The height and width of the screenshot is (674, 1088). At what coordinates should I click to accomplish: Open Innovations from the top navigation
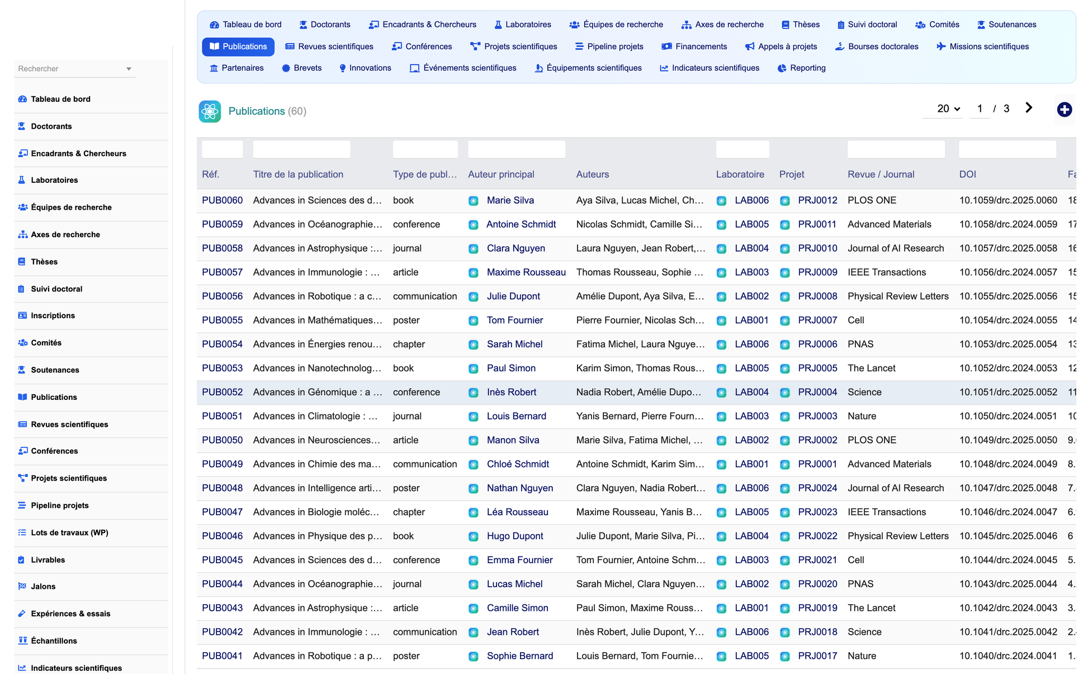tap(365, 68)
